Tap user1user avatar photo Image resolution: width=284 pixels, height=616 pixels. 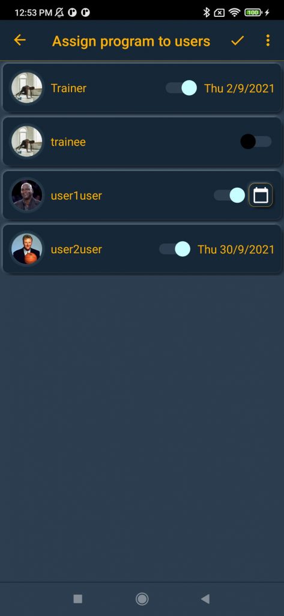click(x=26, y=196)
